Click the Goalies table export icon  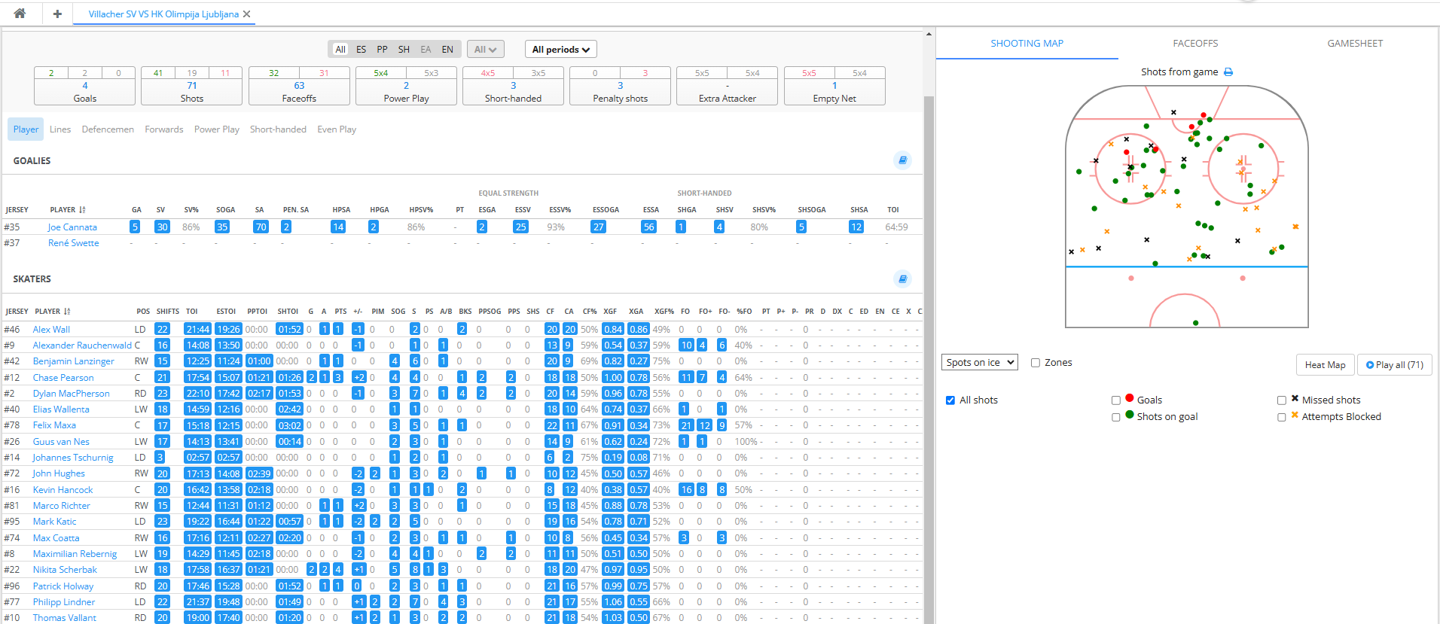coord(902,160)
